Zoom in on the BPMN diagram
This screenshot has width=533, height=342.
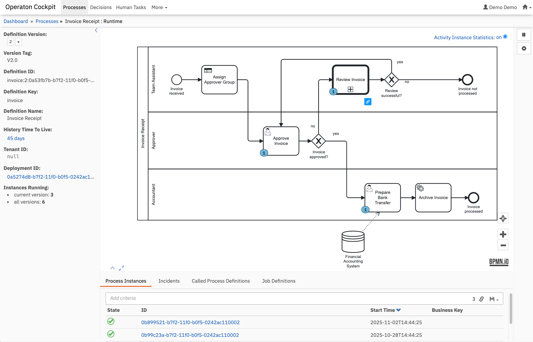coord(503,234)
